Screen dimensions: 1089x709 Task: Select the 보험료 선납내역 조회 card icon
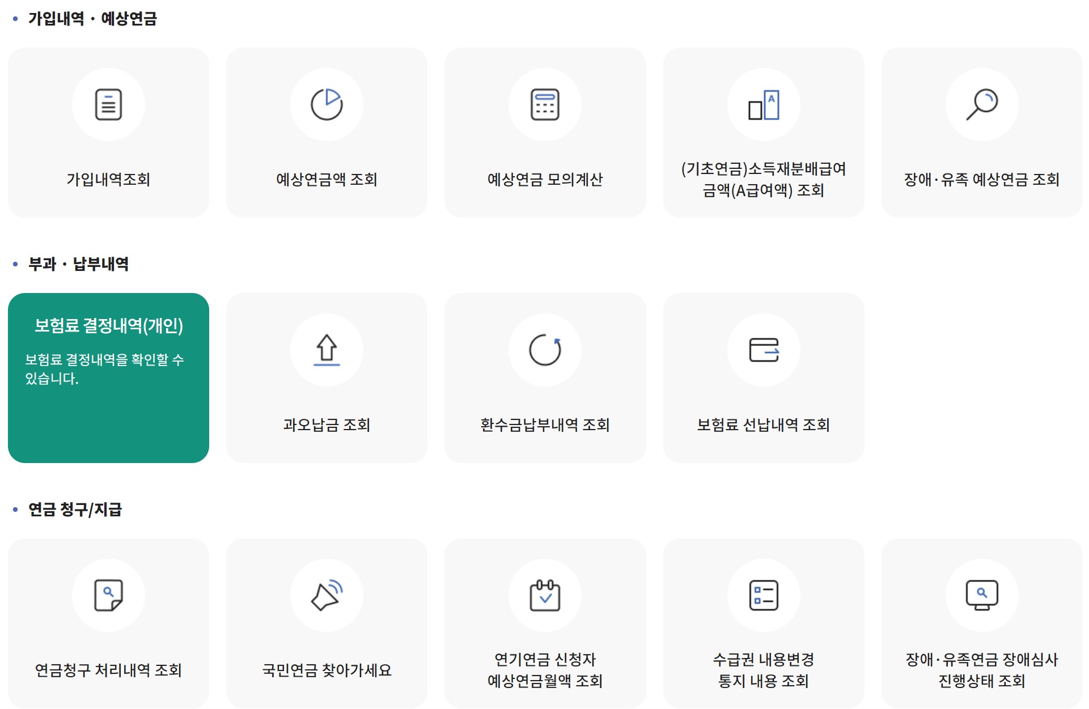click(x=764, y=350)
